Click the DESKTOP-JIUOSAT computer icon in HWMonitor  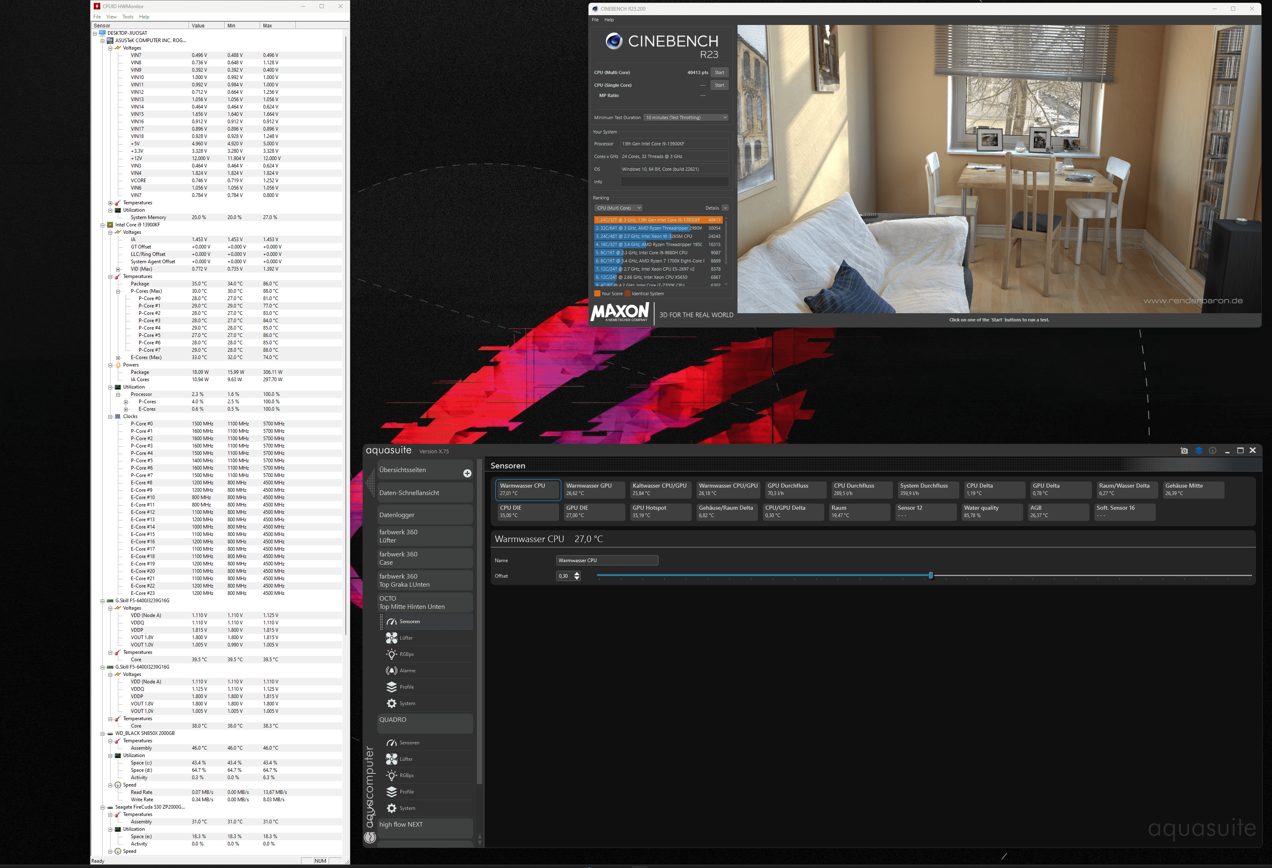(x=102, y=33)
